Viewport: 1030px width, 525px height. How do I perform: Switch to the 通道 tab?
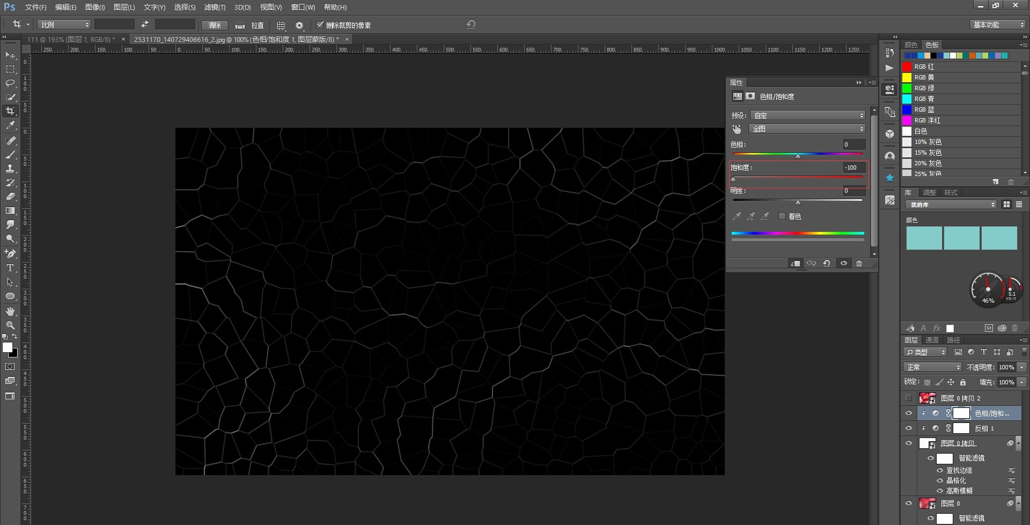(932, 340)
